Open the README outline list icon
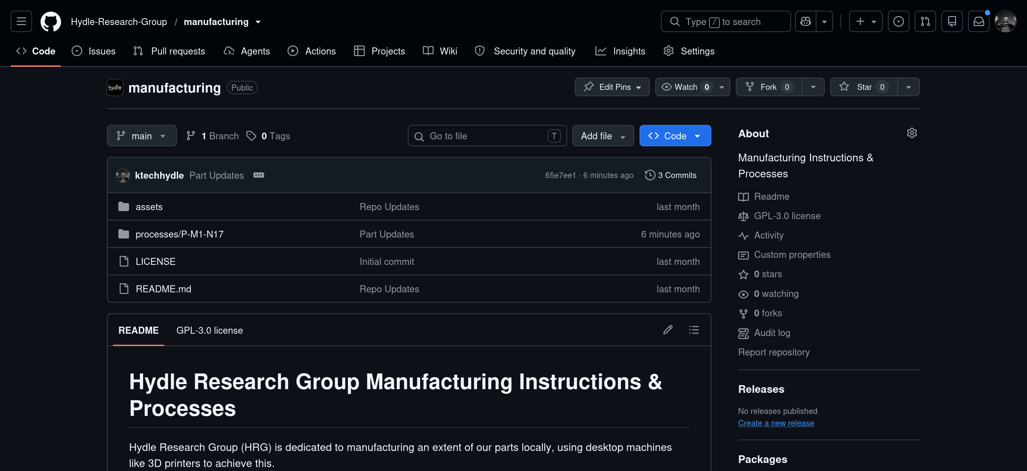 [694, 330]
